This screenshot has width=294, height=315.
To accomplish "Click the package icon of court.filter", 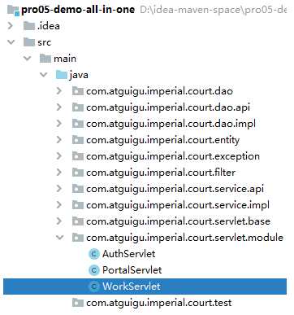I will [78, 173].
